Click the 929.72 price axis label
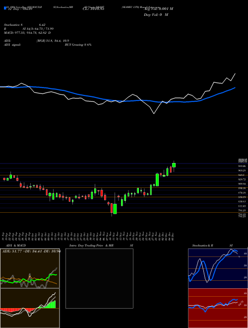This screenshot has height=328, width=248. tap(242, 179)
